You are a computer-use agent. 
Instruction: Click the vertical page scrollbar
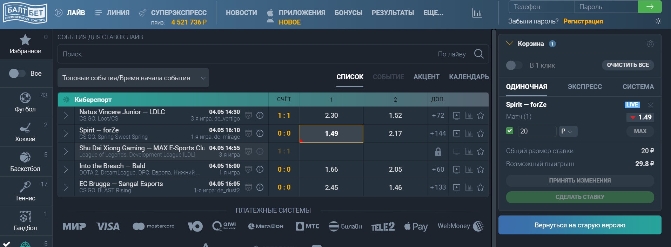click(x=494, y=138)
